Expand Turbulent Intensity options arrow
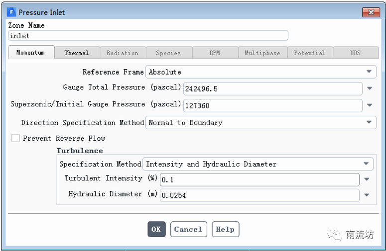This screenshot has height=251, width=386. 367,179
